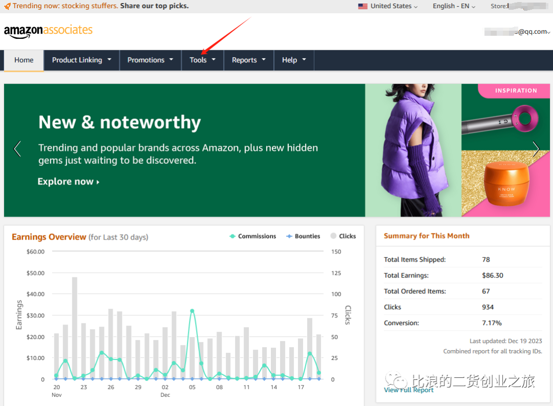Image resolution: width=553 pixels, height=406 pixels.
Task: Go to next banner slide
Action: click(x=536, y=148)
